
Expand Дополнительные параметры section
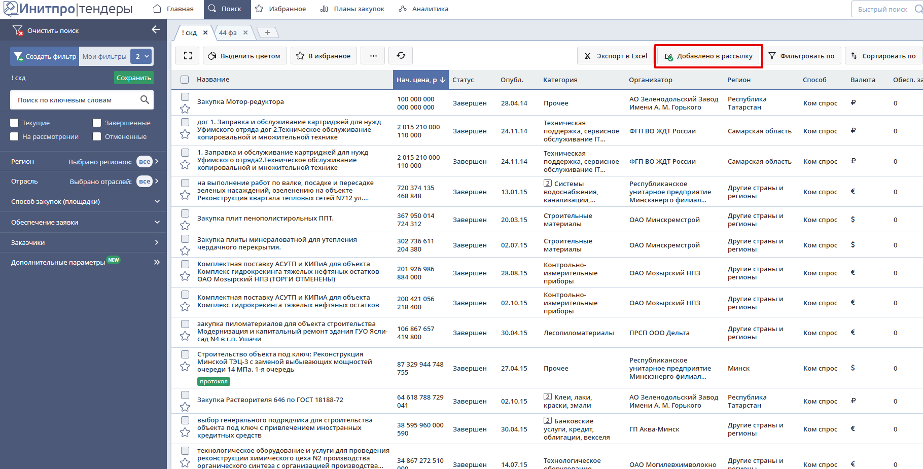(x=83, y=262)
